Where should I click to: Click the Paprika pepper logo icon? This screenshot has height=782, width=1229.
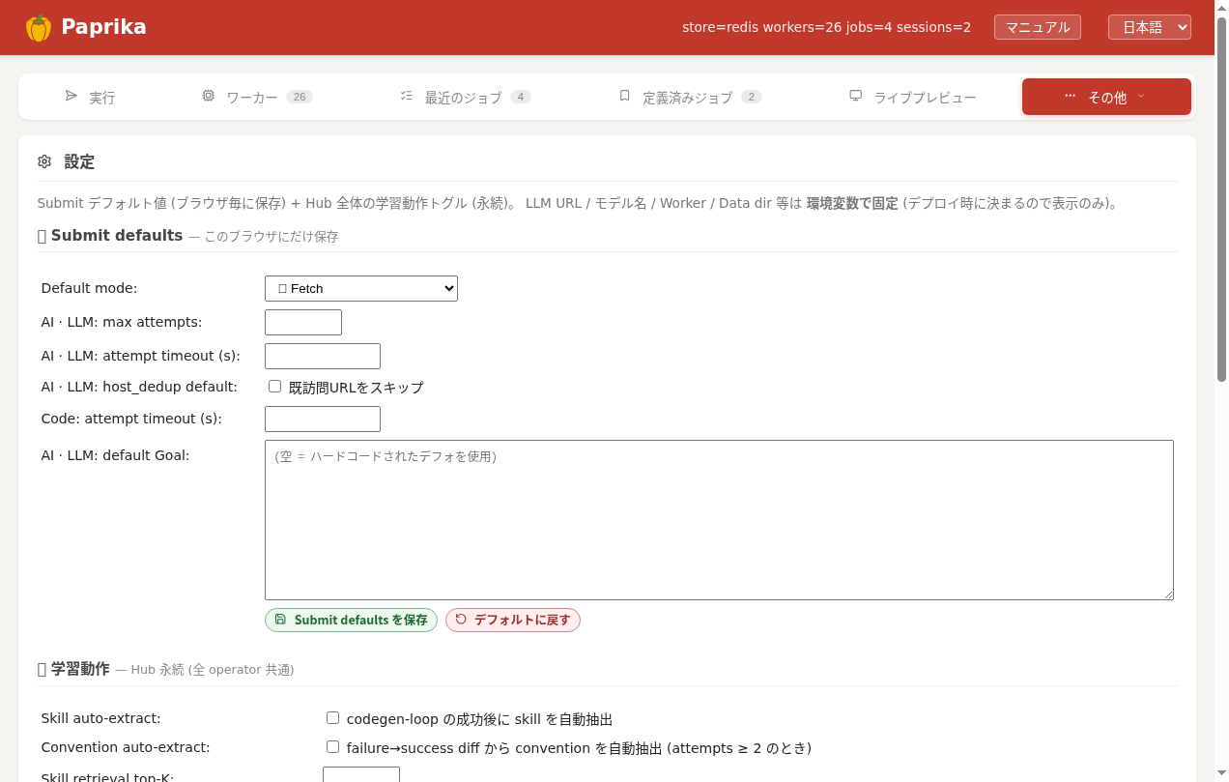pyautogui.click(x=39, y=28)
